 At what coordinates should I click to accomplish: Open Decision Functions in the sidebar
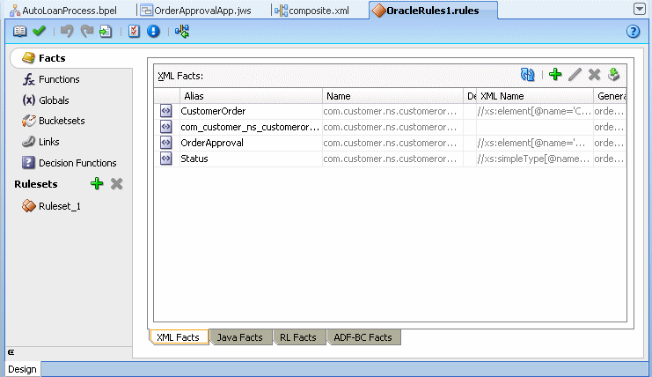pos(77,163)
